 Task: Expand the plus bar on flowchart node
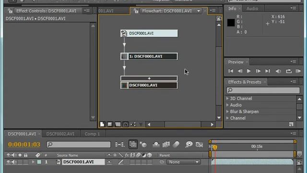149,78
